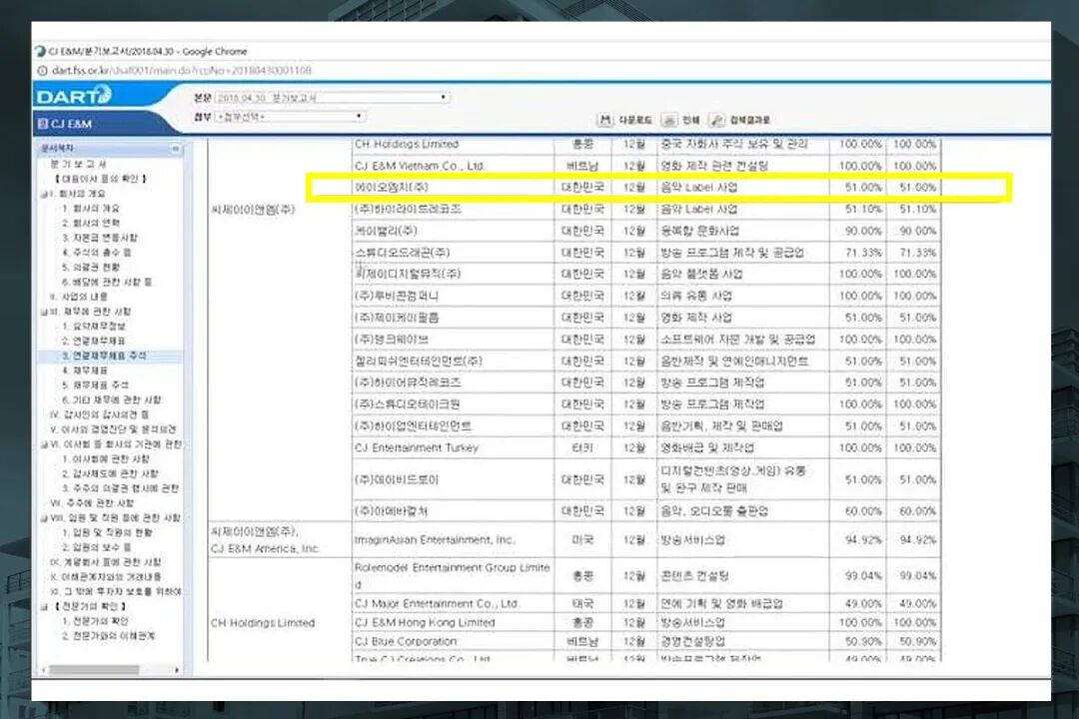Click the site info icon in address bar
1079x719 pixels.
pyautogui.click(x=43, y=70)
